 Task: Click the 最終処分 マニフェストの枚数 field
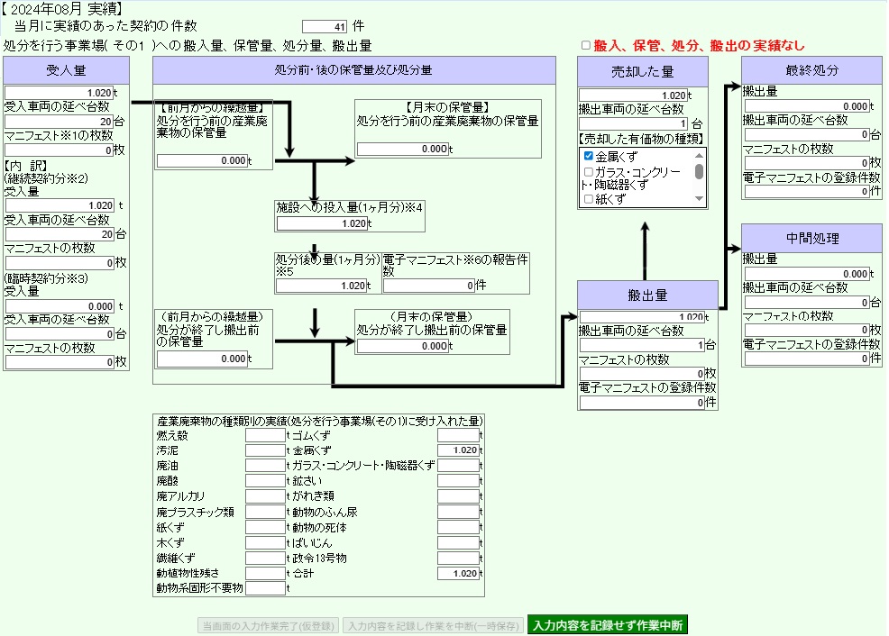[807, 163]
